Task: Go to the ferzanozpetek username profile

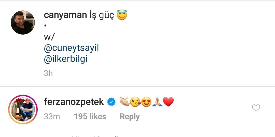Action: [74, 102]
